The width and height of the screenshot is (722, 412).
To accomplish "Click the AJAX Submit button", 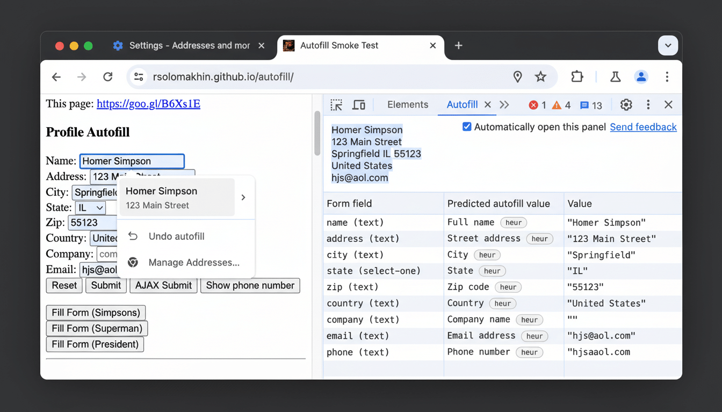I will [x=163, y=285].
